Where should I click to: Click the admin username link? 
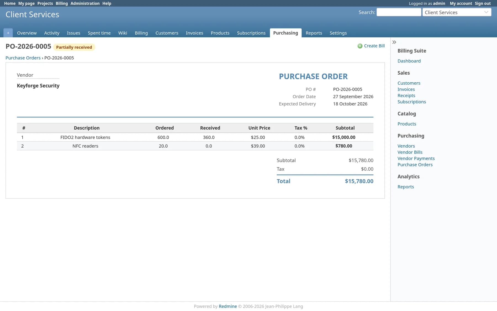[x=439, y=3]
